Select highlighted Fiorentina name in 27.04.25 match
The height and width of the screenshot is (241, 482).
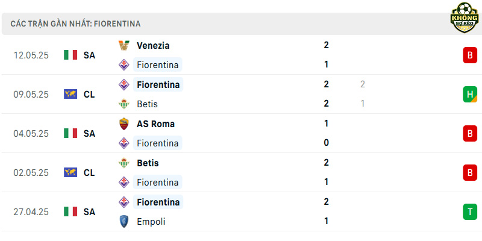[158, 202]
